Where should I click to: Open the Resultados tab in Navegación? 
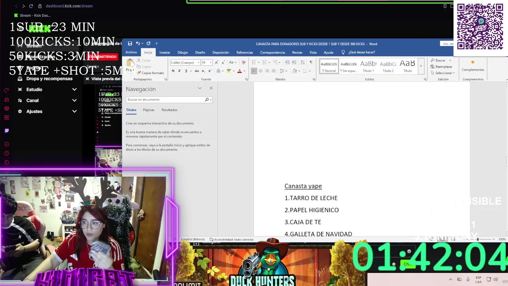click(x=169, y=110)
